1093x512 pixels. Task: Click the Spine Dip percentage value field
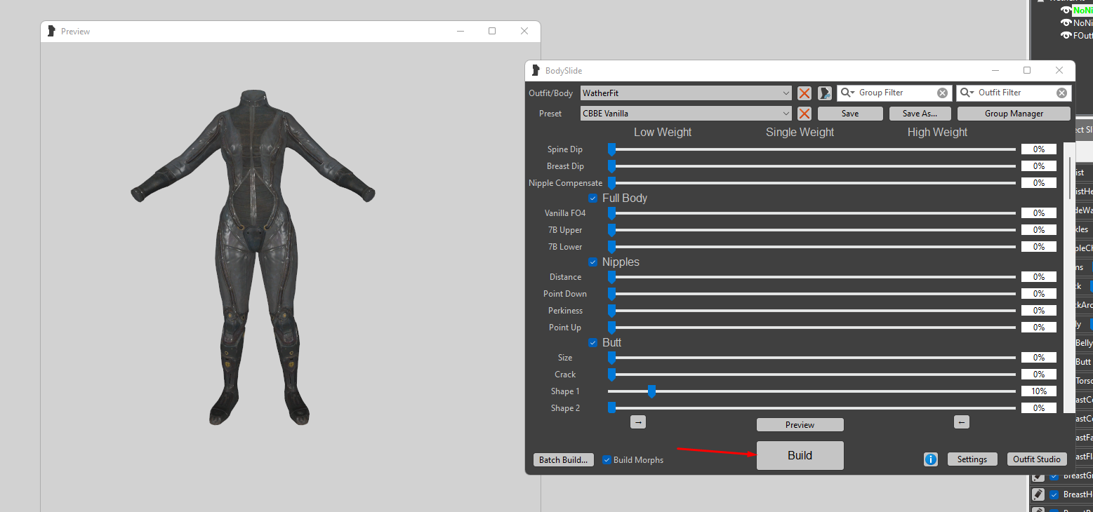pyautogui.click(x=1039, y=149)
